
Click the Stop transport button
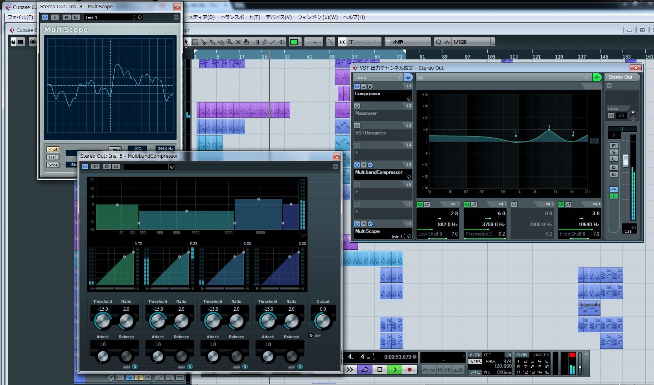coord(380,370)
